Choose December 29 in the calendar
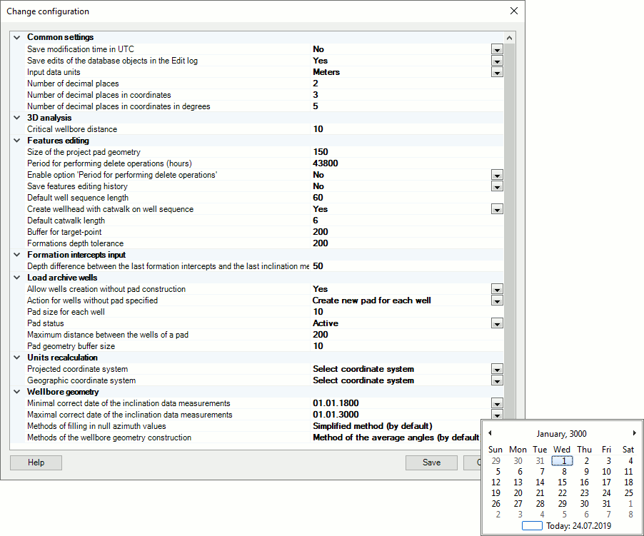Image resolution: width=644 pixels, height=536 pixels. click(x=496, y=461)
